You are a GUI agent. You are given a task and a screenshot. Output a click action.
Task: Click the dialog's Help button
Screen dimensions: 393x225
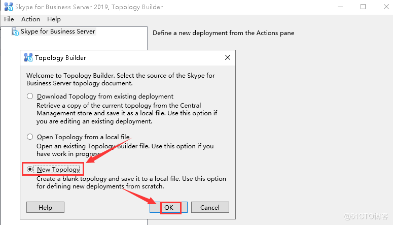tap(45, 207)
